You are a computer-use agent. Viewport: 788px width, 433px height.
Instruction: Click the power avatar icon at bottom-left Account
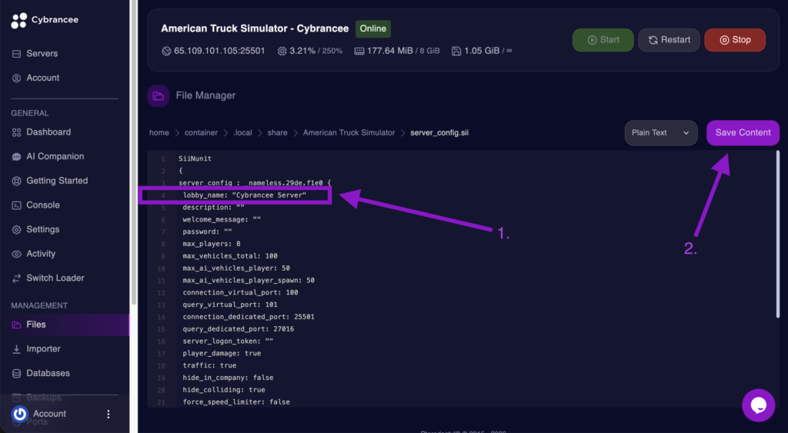[x=19, y=414]
